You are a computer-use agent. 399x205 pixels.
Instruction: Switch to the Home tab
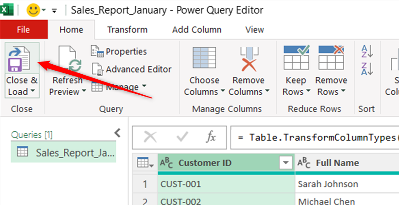[x=71, y=30]
